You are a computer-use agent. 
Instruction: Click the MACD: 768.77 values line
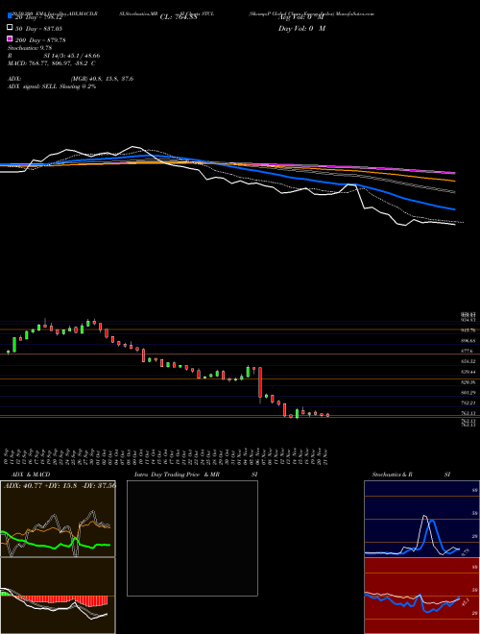51,63
